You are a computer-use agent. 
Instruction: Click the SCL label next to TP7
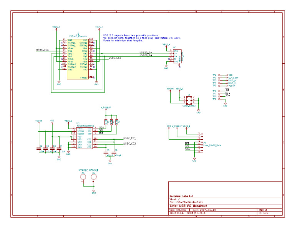click(228, 93)
